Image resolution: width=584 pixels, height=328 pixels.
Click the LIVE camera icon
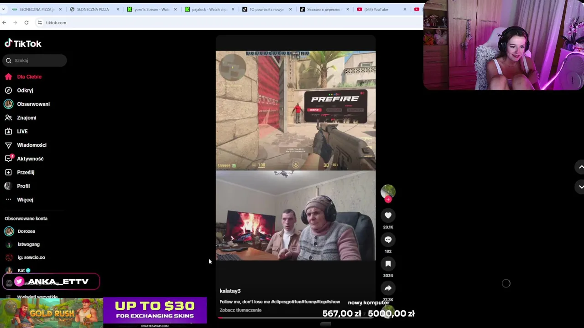point(8,131)
